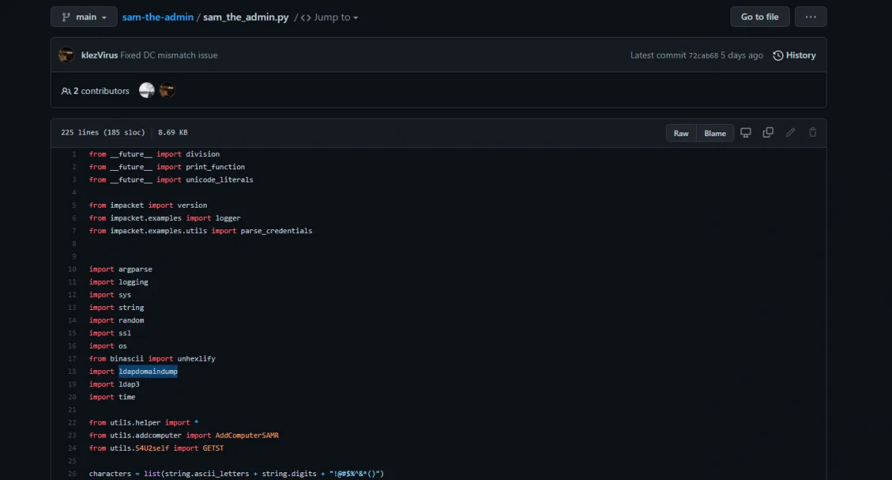The height and width of the screenshot is (480, 892).
Task: Click the git branch icon beside main
Action: pyautogui.click(x=66, y=17)
